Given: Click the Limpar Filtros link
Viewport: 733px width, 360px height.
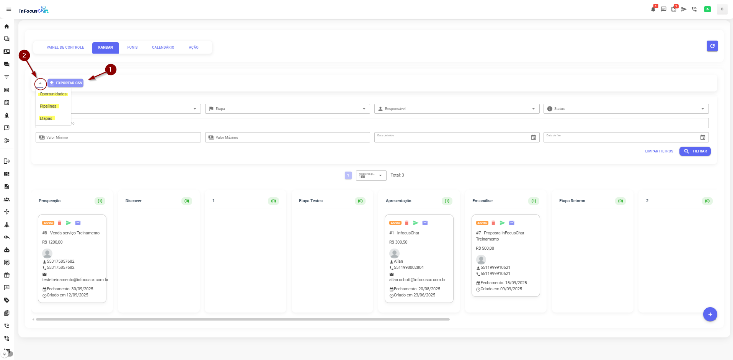Looking at the screenshot, I should (659, 151).
